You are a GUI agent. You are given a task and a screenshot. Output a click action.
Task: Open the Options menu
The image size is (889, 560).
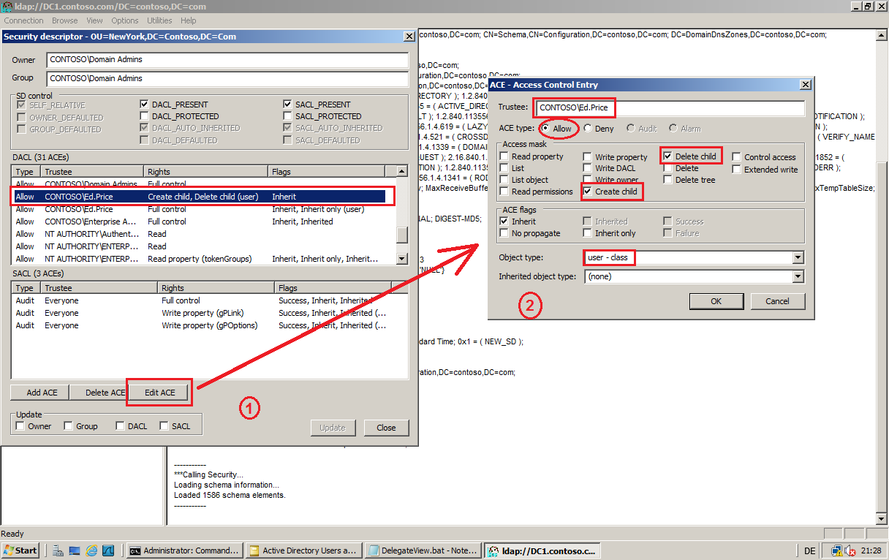pyautogui.click(x=125, y=20)
